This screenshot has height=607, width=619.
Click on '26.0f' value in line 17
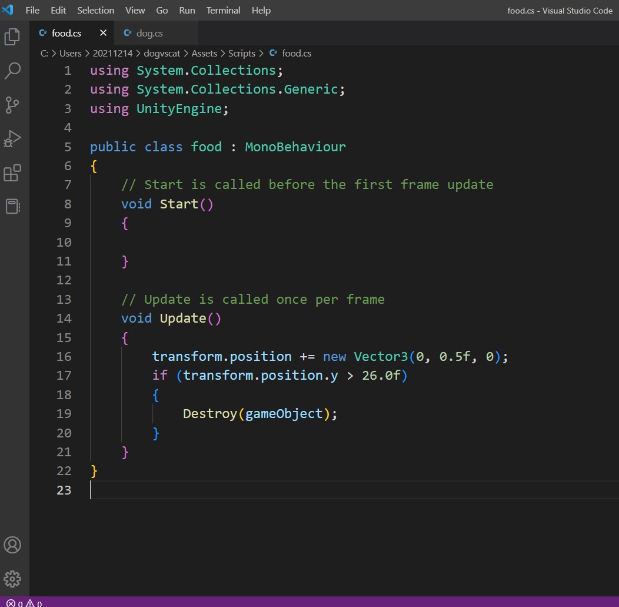click(x=381, y=376)
